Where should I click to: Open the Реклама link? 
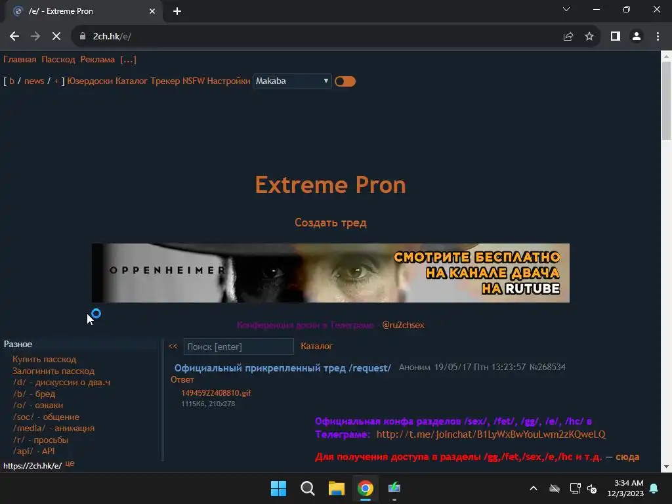tap(98, 60)
